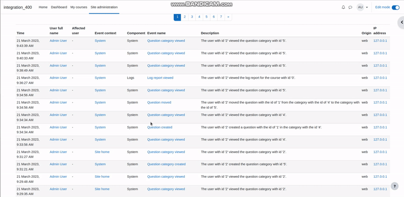The image size is (404, 197).
Task: Select description text about log report for course '0'
Action: tap(248, 78)
